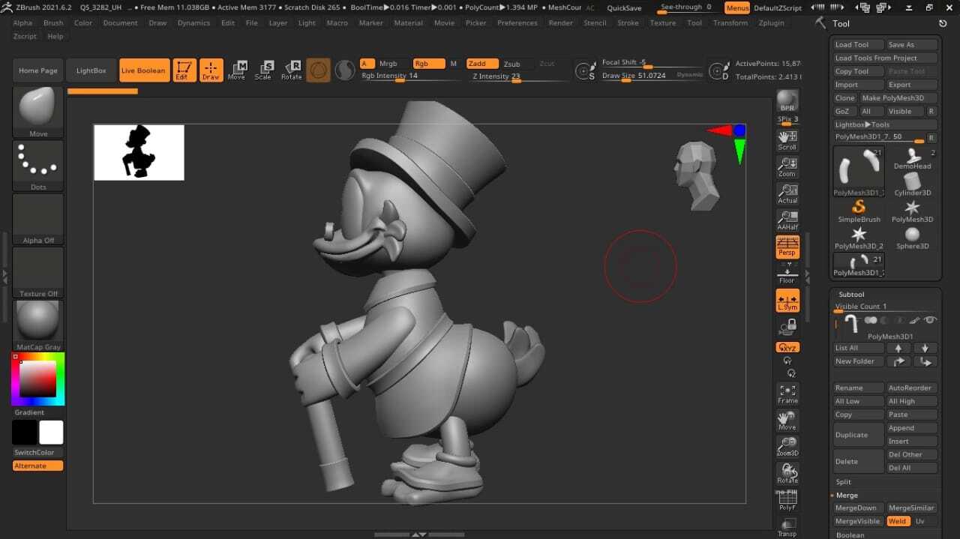Run a BPR render

point(787,100)
